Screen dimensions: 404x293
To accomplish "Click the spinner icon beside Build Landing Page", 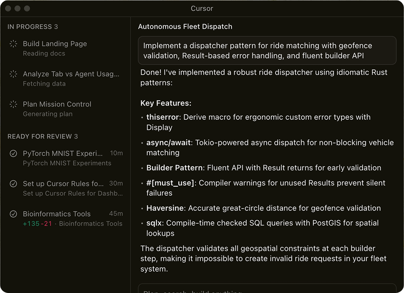I will pyautogui.click(x=13, y=44).
